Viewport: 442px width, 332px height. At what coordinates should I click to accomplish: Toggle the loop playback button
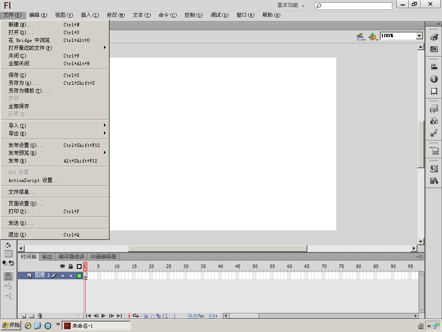(x=136, y=316)
